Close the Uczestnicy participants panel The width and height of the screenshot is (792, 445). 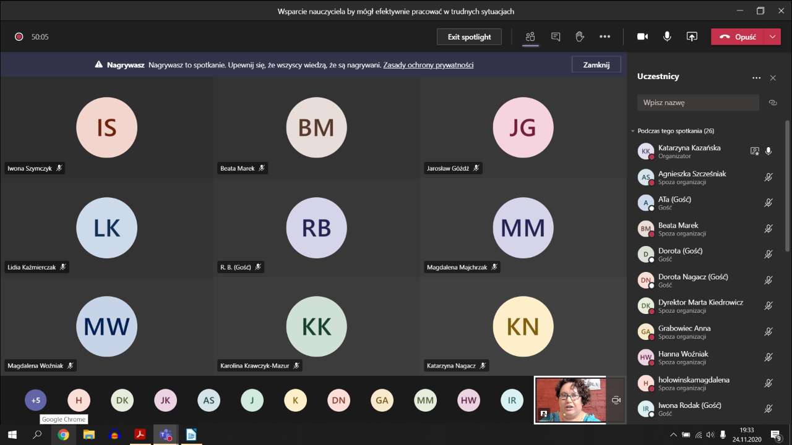pos(772,78)
